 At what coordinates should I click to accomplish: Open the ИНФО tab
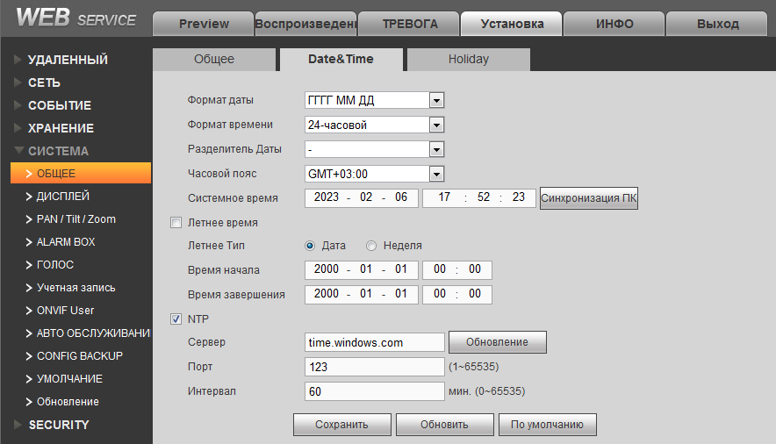[x=614, y=24]
